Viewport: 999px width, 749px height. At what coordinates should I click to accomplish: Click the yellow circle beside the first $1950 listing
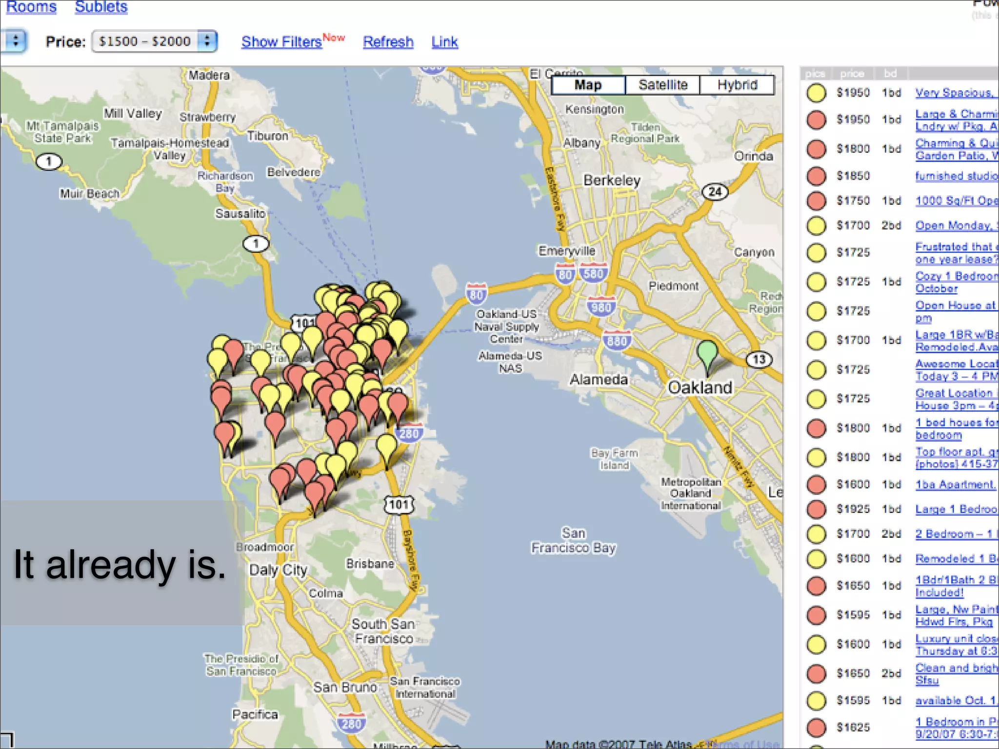(x=816, y=93)
